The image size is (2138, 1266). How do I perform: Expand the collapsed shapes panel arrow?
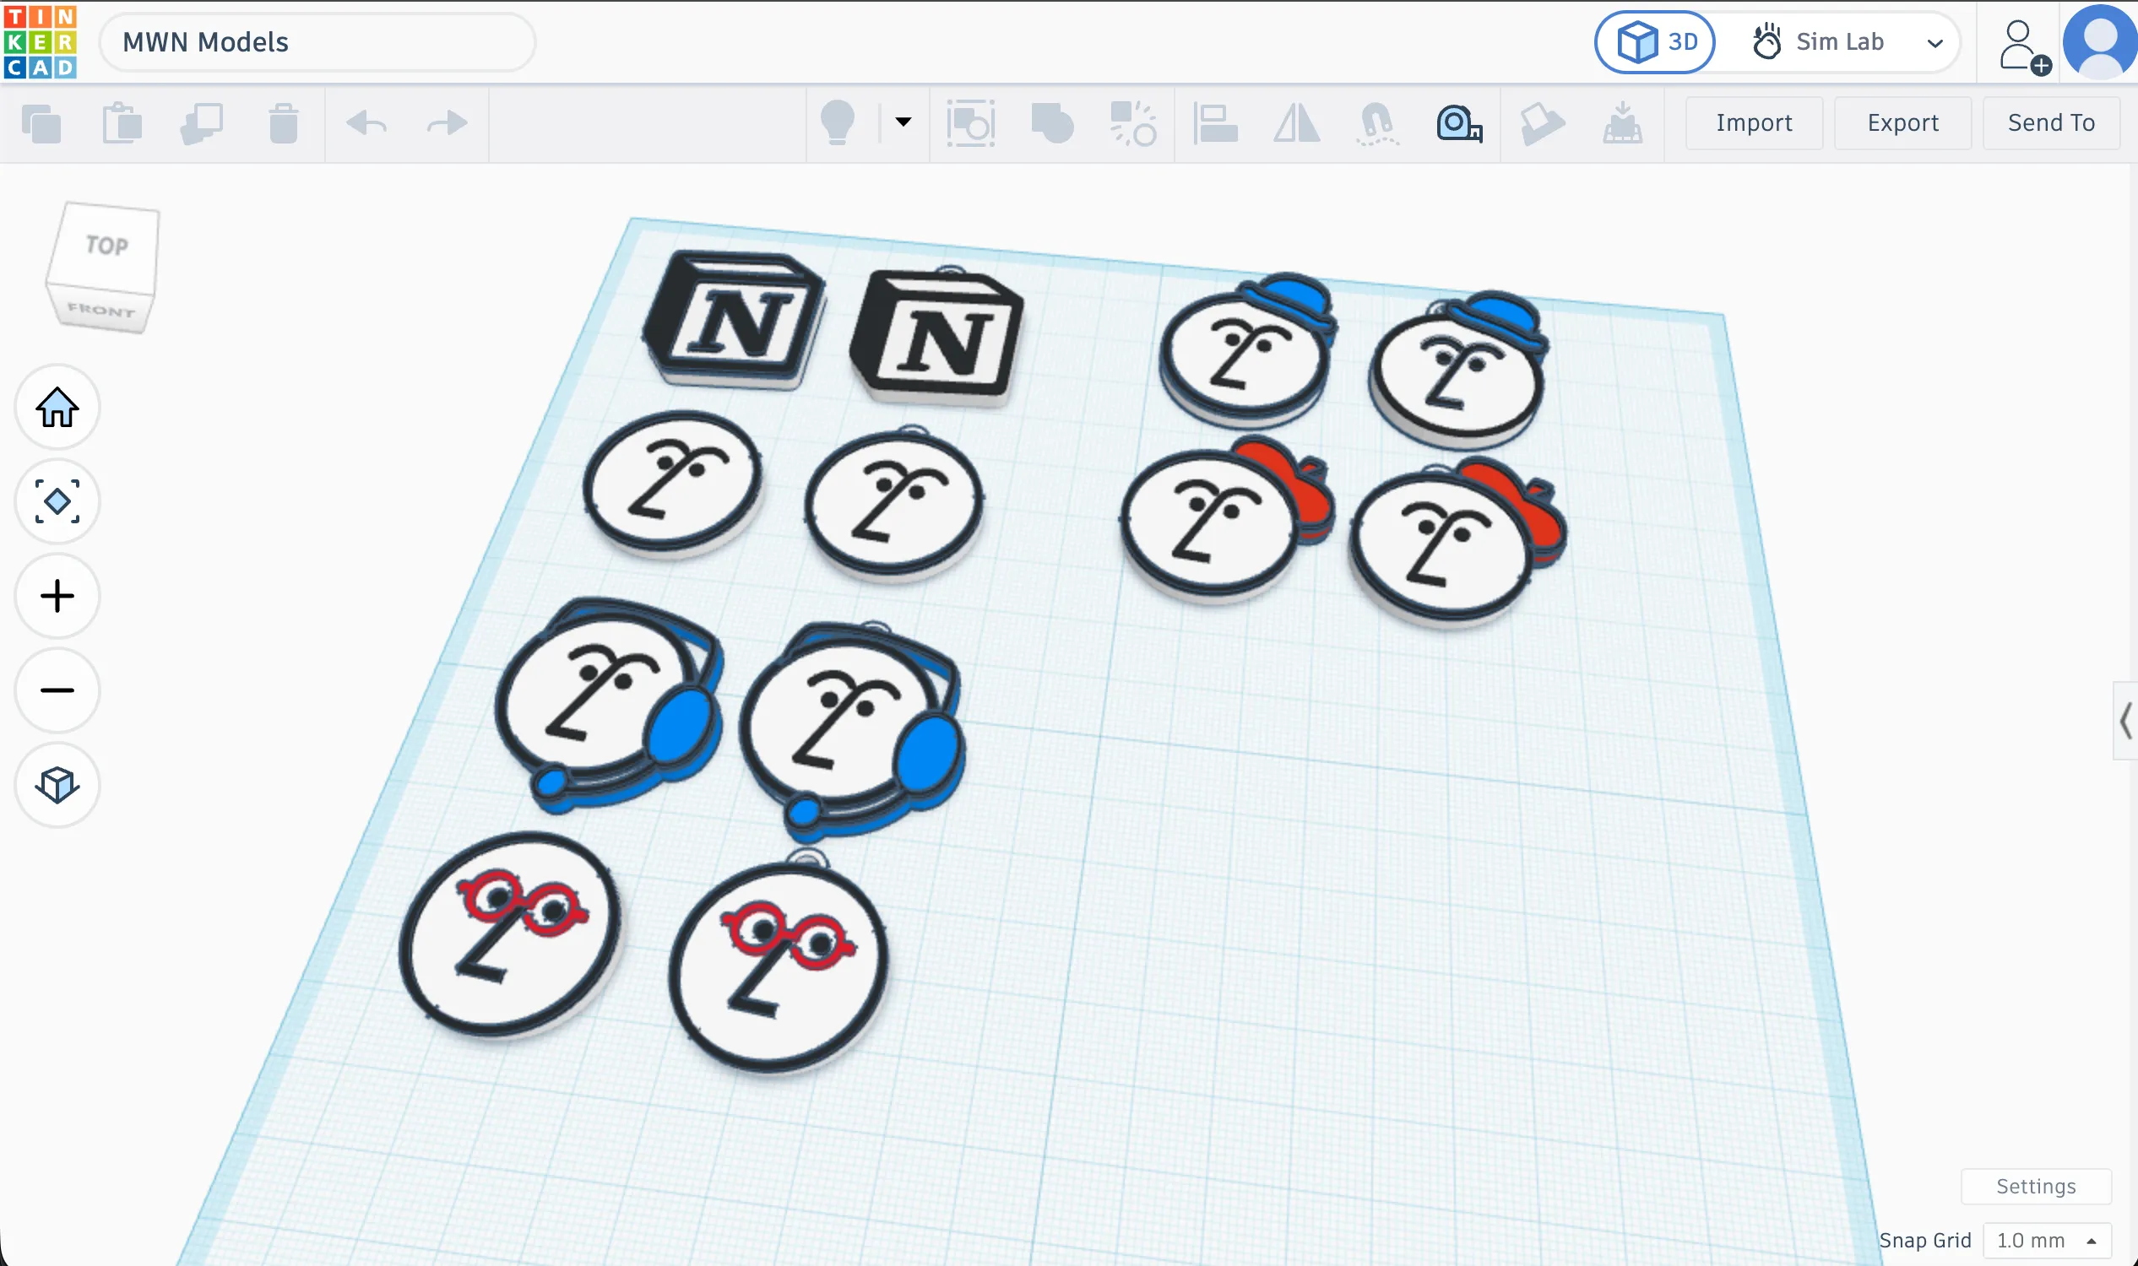coord(2125,721)
